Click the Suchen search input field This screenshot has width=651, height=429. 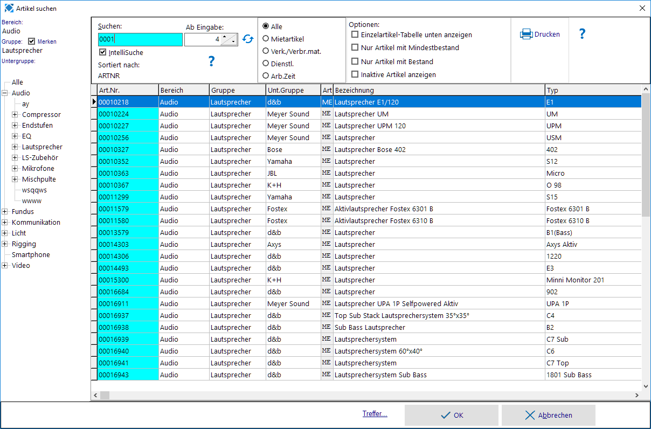pos(140,39)
